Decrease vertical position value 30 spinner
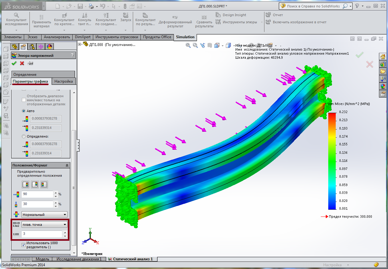The height and width of the screenshot is (269, 388). point(56,206)
